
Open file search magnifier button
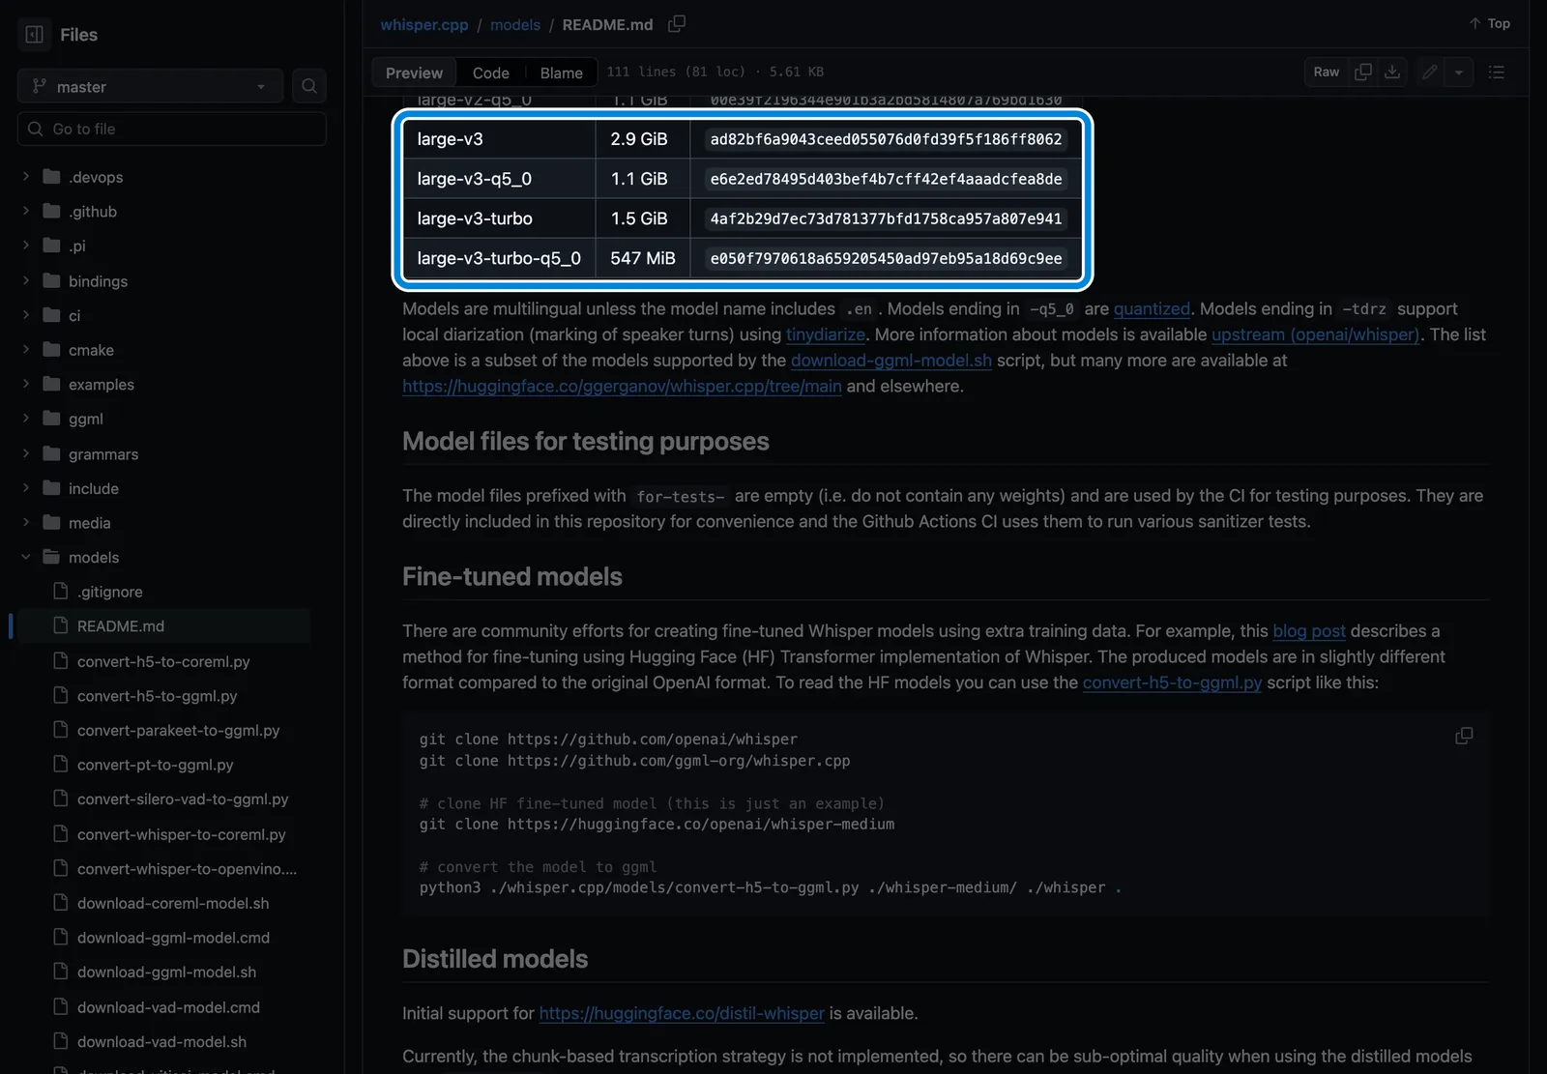pos(309,86)
